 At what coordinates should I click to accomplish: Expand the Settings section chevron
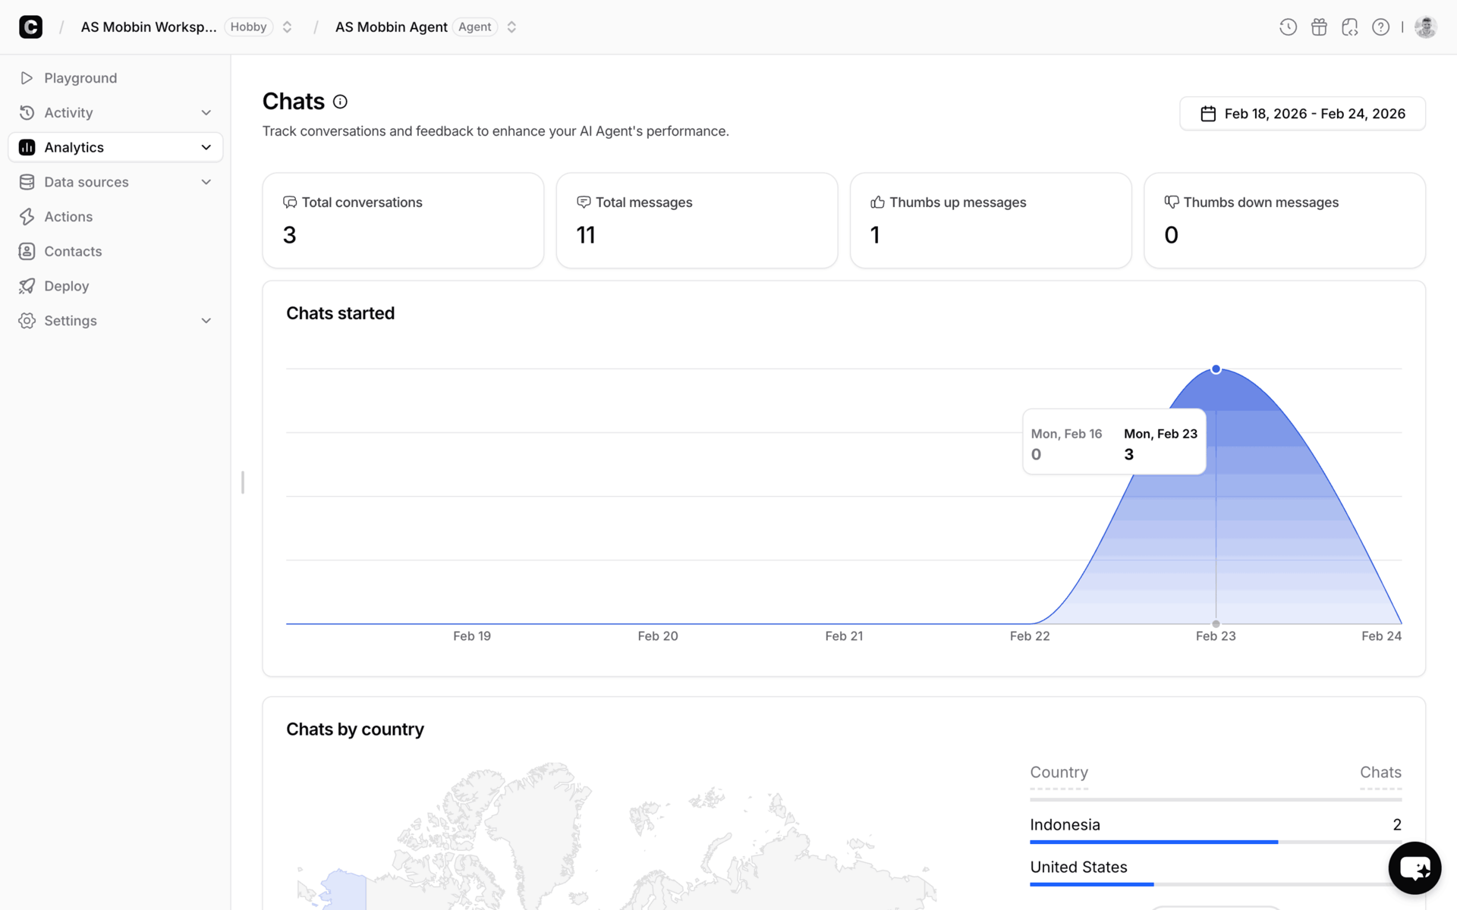tap(206, 321)
